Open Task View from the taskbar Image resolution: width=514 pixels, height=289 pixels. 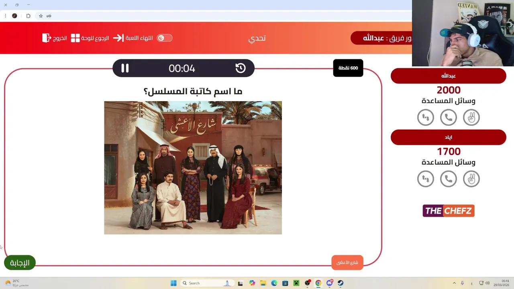[x=240, y=283]
